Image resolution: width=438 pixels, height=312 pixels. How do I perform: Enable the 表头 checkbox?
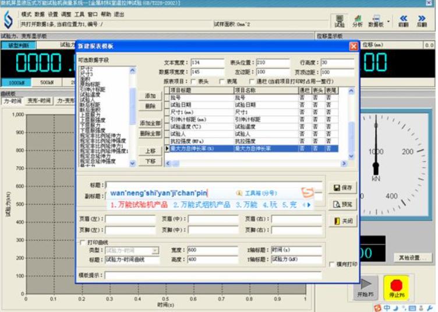click(193, 82)
